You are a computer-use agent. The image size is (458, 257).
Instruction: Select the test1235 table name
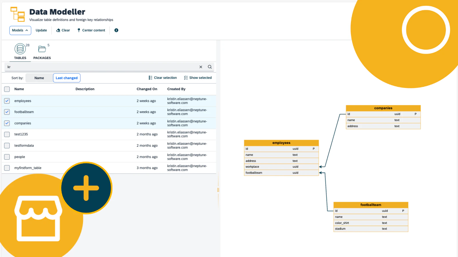tap(21, 134)
